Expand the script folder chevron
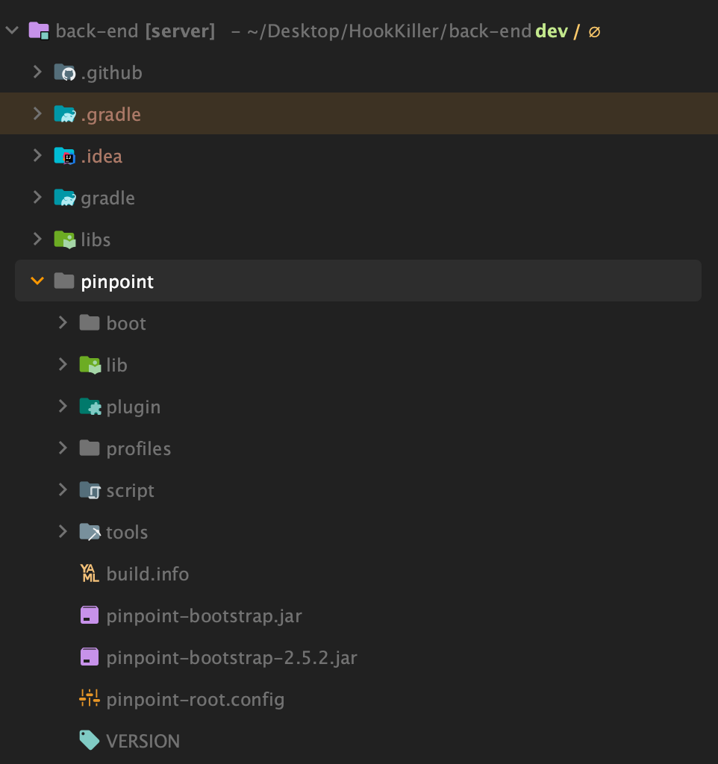This screenshot has height=764, width=718. coord(63,489)
